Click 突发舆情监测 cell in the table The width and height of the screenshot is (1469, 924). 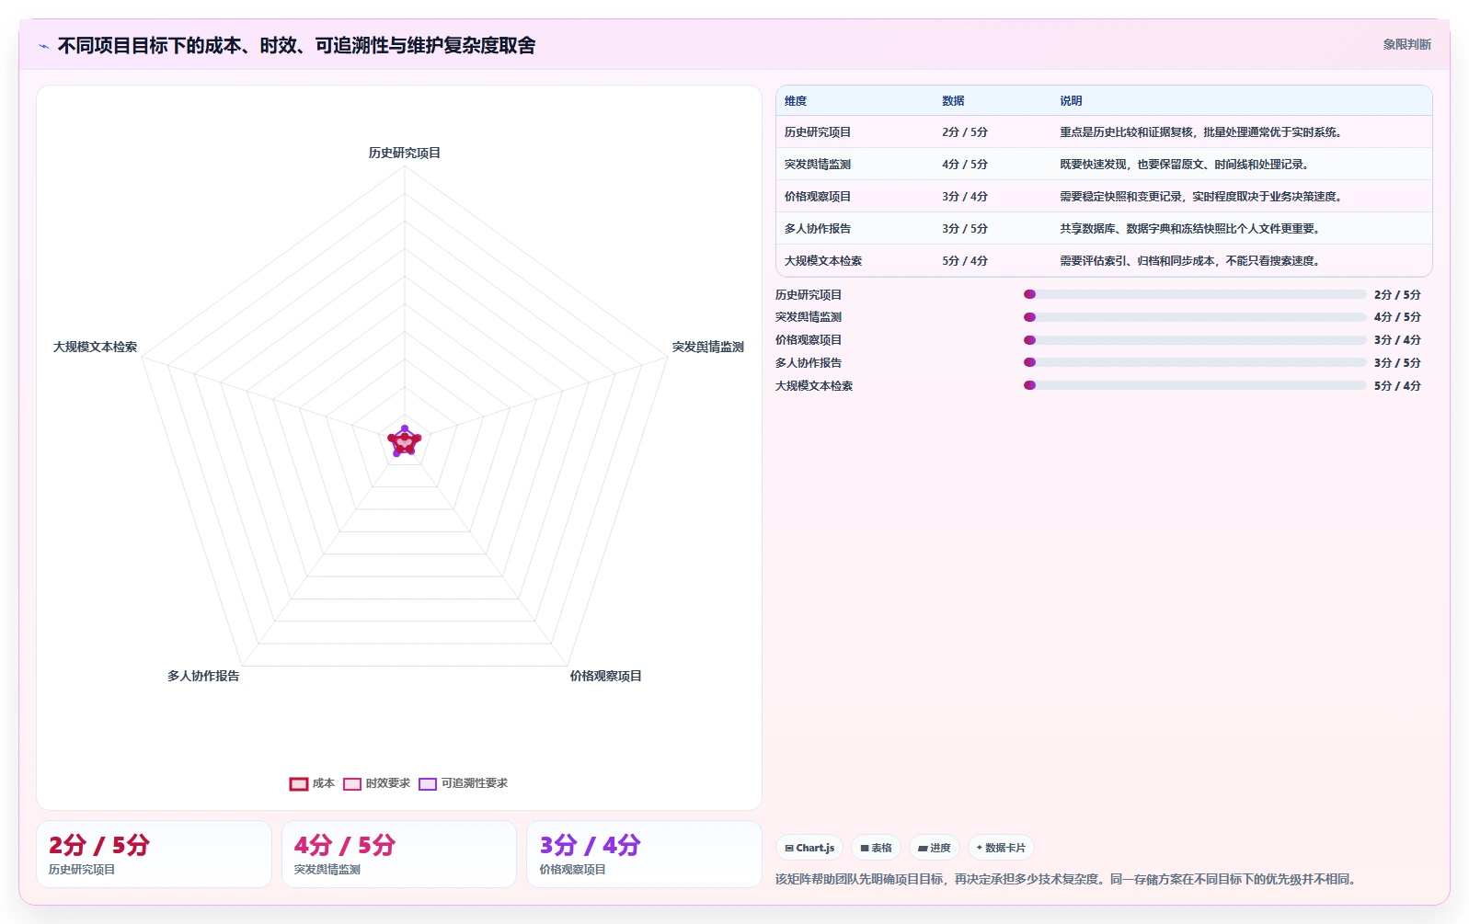tap(818, 165)
